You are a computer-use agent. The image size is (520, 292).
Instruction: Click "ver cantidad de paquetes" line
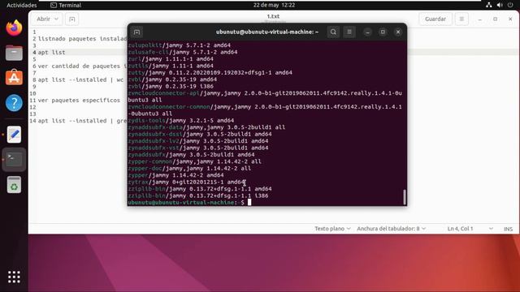[82, 66]
